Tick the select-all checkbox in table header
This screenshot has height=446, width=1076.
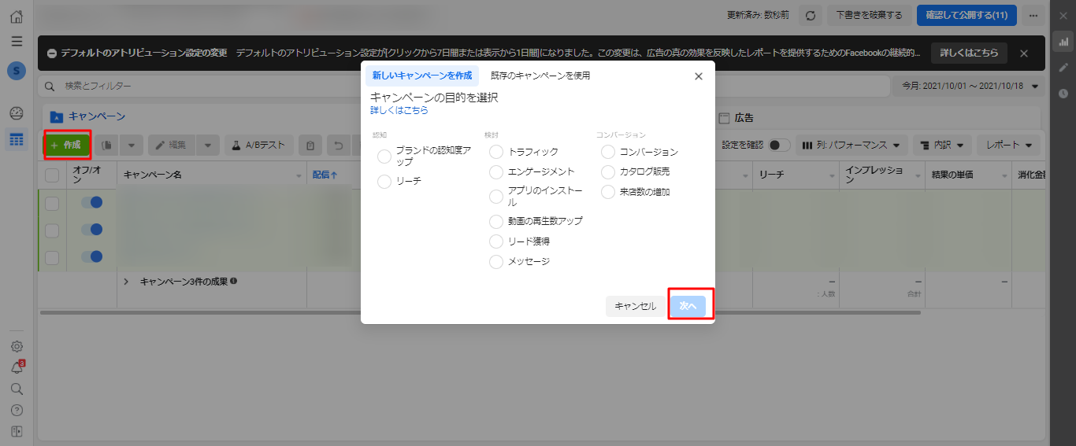point(52,175)
